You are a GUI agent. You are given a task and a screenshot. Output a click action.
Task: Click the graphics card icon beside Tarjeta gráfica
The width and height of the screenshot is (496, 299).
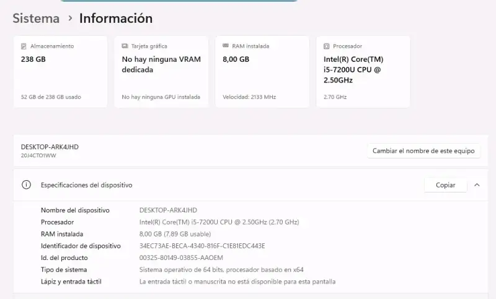(x=125, y=46)
